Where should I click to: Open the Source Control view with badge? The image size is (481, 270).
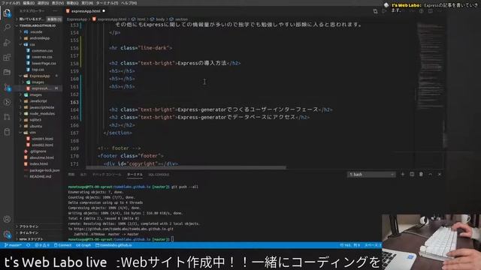7,87
